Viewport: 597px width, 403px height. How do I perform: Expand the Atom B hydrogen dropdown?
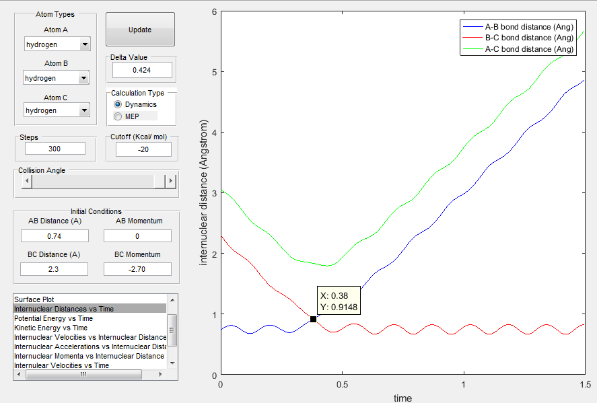pos(56,77)
